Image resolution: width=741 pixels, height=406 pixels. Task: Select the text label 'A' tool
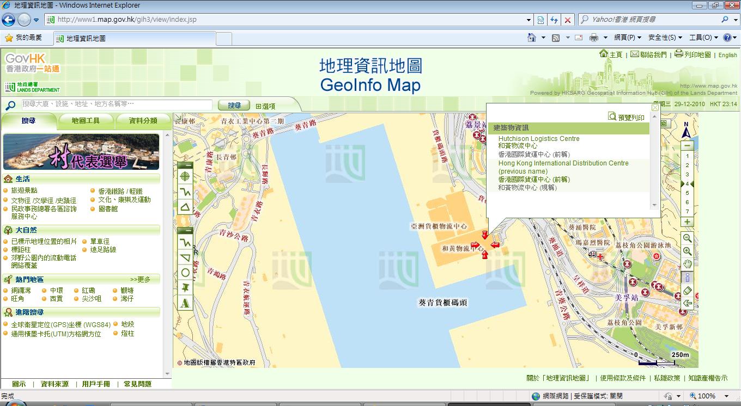pyautogui.click(x=185, y=303)
